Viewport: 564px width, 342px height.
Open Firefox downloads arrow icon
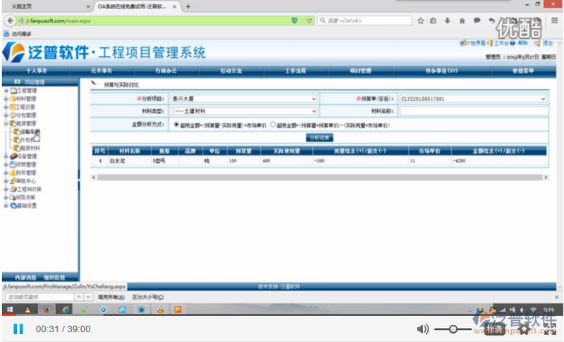pyautogui.click(x=447, y=21)
